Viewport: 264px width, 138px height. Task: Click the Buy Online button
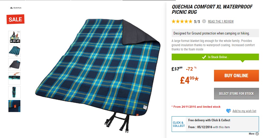(x=236, y=76)
